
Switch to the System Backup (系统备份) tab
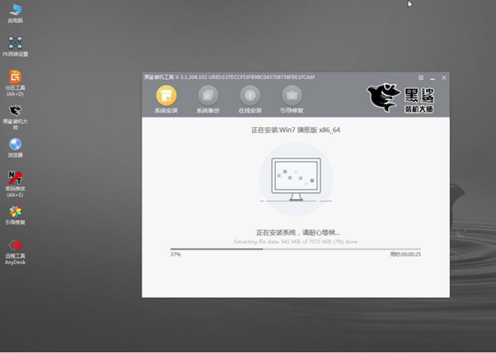pyautogui.click(x=207, y=97)
